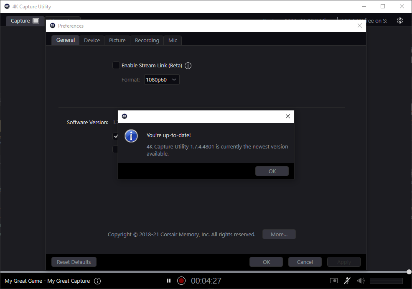Minimize the 4K Capture Utility window
The width and height of the screenshot is (412, 289).
pos(364,6)
